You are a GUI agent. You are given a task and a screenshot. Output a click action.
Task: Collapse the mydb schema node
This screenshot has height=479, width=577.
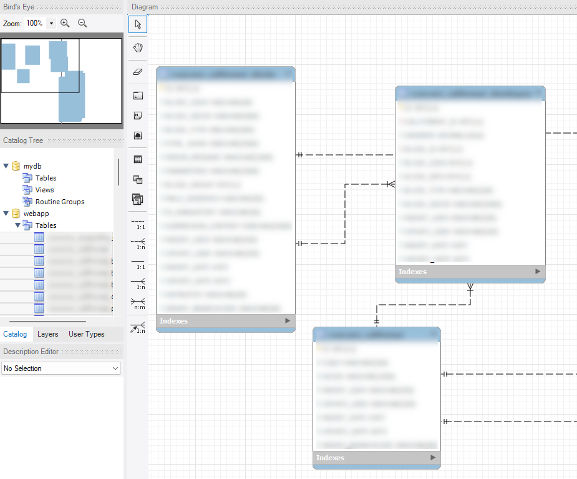click(6, 166)
